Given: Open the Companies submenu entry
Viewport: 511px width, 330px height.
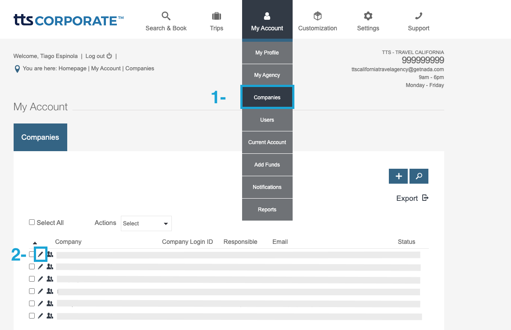Looking at the screenshot, I should pos(267,97).
